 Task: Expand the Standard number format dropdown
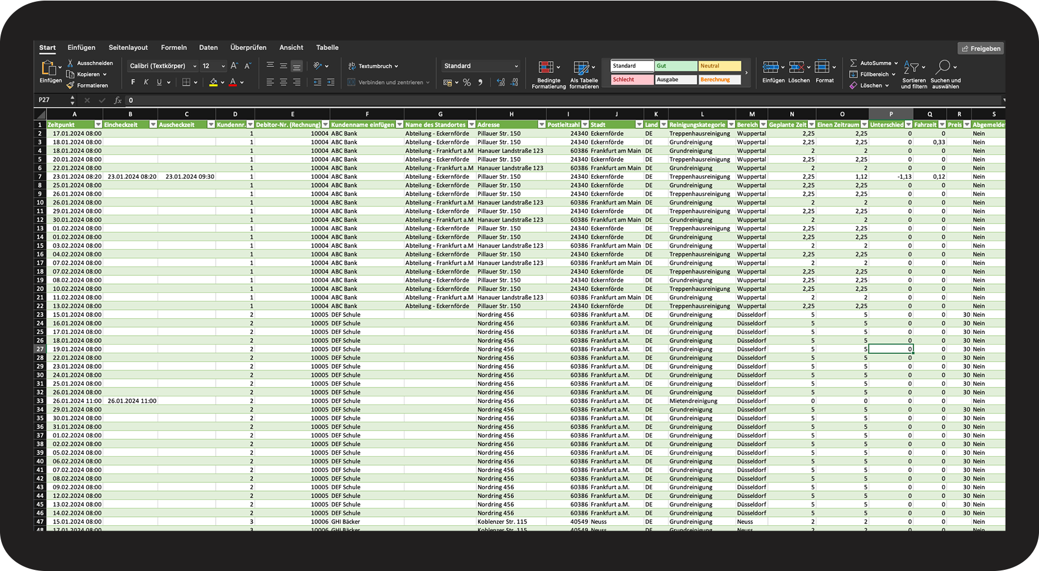pos(516,66)
